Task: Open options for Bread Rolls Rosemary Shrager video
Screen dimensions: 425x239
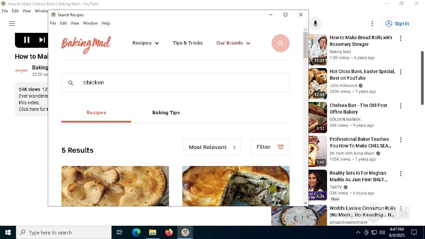Action: (x=401, y=38)
